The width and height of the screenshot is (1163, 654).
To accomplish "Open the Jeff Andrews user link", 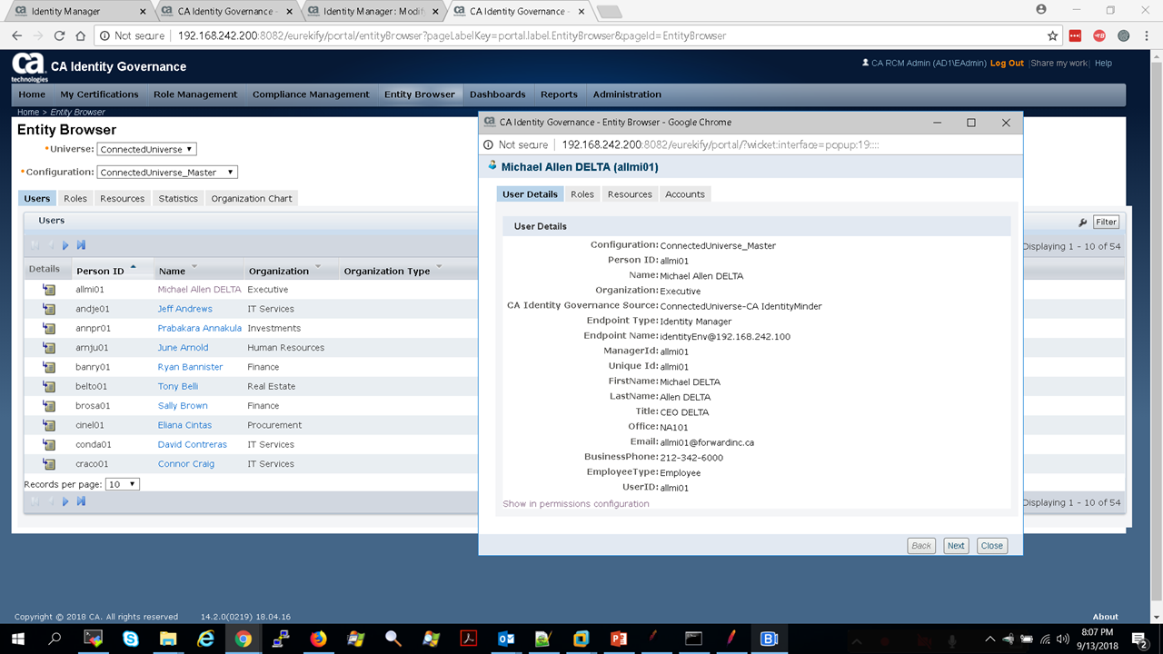I will 185,309.
